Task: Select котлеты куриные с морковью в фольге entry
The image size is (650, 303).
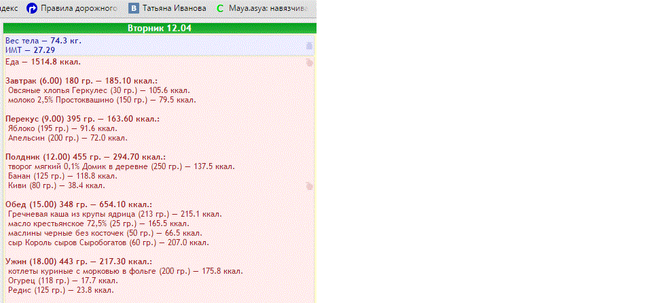Action: [126, 272]
